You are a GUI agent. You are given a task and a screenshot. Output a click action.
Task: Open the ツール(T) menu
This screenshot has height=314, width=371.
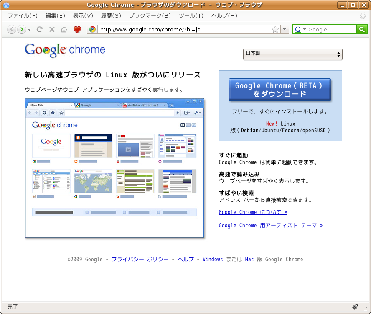(191, 16)
